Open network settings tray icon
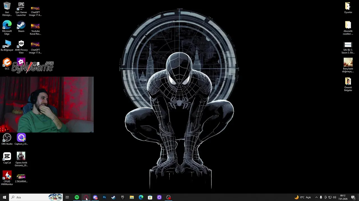 tap(330, 197)
